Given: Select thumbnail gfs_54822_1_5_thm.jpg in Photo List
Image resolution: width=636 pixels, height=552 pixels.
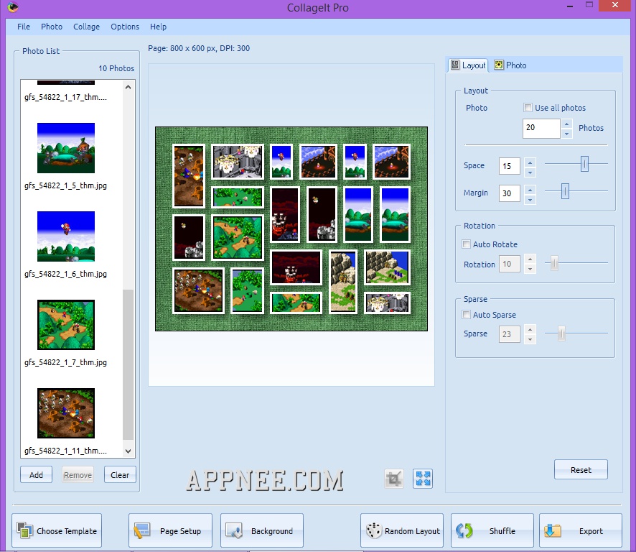Looking at the screenshot, I should [x=66, y=148].
